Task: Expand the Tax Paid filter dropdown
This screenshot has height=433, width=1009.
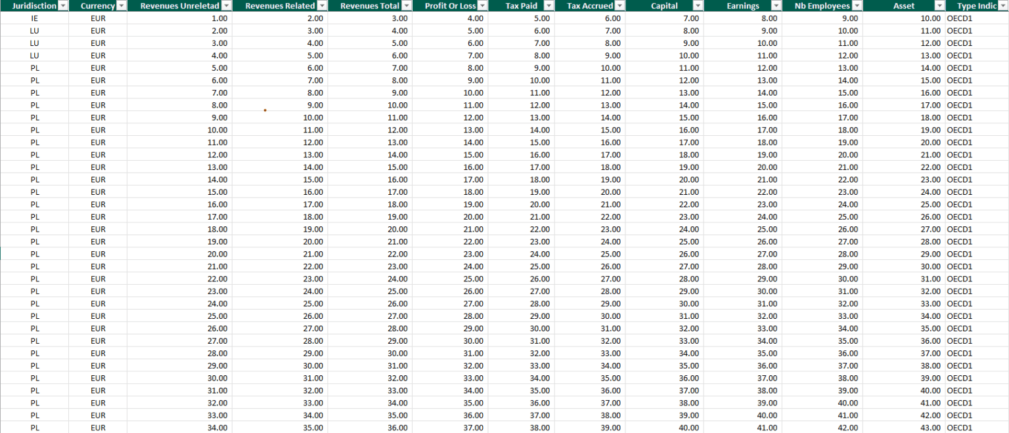Action: pos(549,6)
